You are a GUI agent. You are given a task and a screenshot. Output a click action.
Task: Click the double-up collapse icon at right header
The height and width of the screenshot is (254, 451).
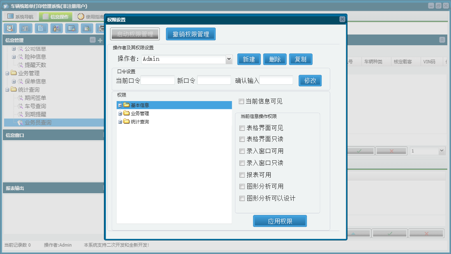pyautogui.click(x=442, y=40)
